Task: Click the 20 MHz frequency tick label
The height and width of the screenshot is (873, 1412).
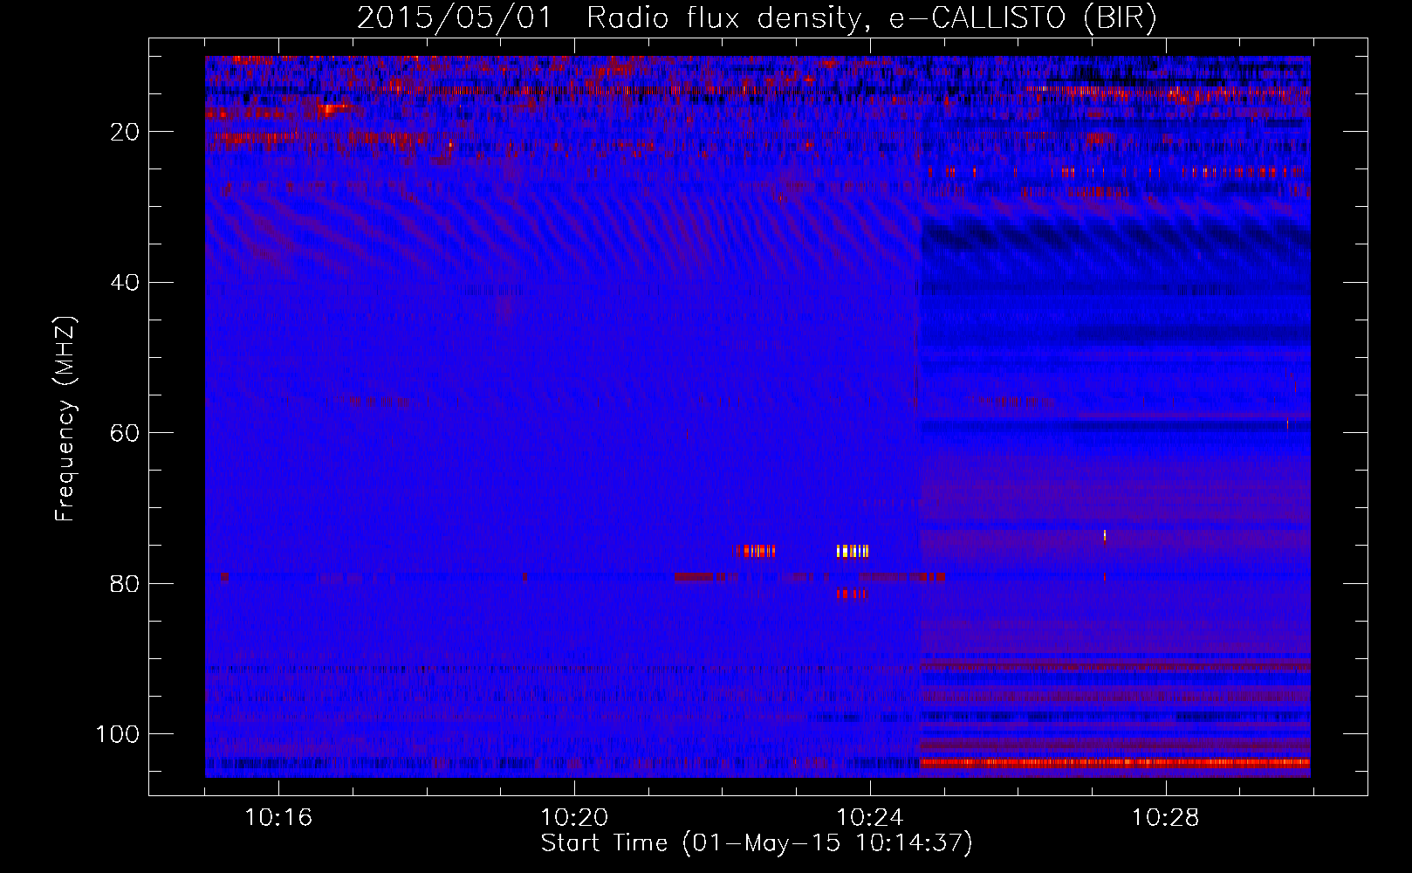Action: [x=126, y=132]
